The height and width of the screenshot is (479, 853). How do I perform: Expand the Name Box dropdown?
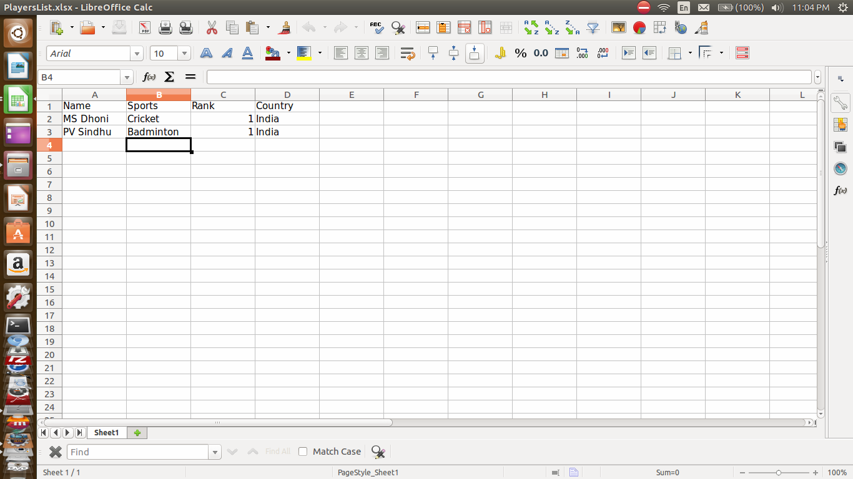tap(127, 77)
